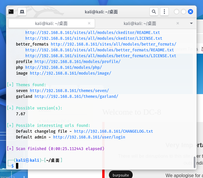The width and height of the screenshot is (203, 178).
Task: Expand the tab list dropdown arrow
Action: [x=191, y=23]
